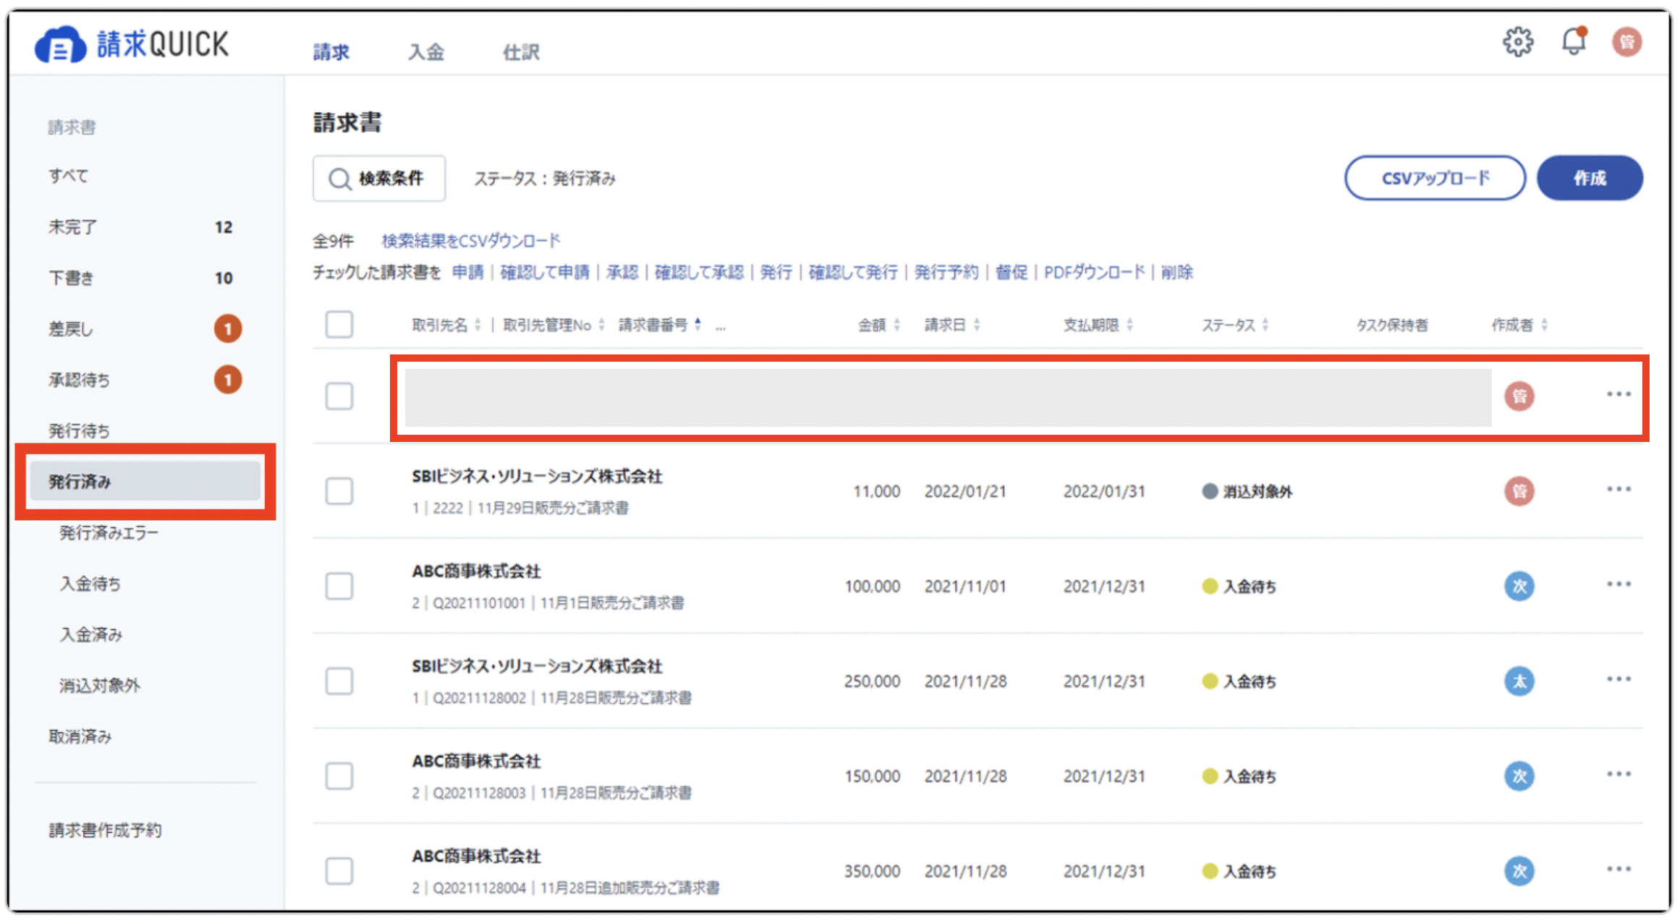Click the 請求QUICK cloud logo
The width and height of the screenshot is (1680, 923).
pyautogui.click(x=60, y=45)
